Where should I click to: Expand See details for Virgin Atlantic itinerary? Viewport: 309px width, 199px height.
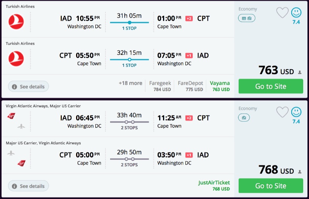click(29, 186)
